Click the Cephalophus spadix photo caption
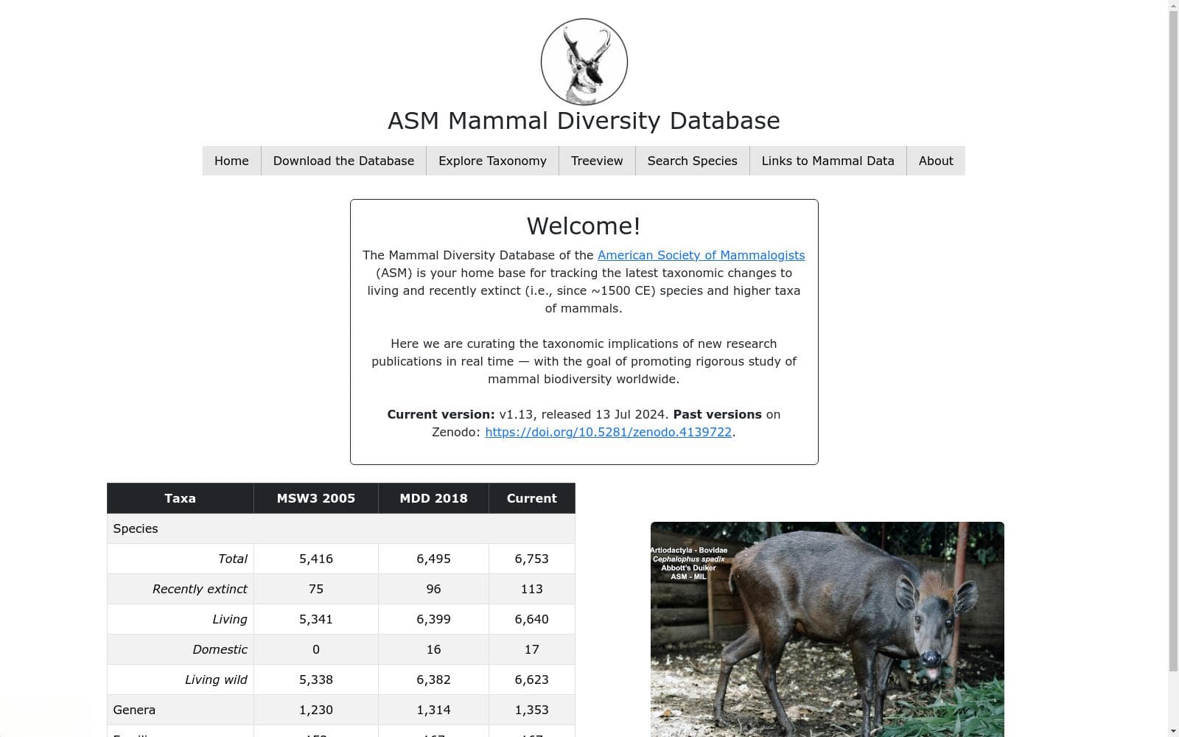Image resolution: width=1179 pixels, height=737 pixels. [688, 559]
